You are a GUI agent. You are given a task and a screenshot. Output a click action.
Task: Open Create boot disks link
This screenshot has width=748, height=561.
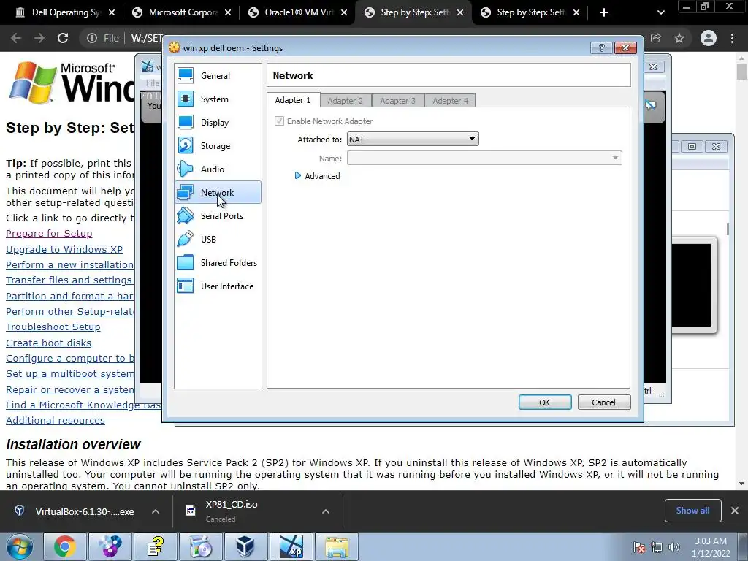pyautogui.click(x=49, y=343)
